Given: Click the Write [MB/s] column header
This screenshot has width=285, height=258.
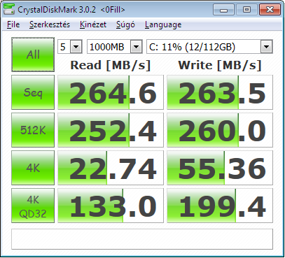Looking at the screenshot, I should pyautogui.click(x=220, y=65).
